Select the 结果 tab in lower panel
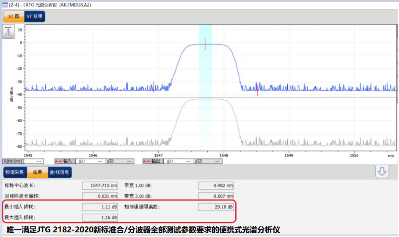 (37, 173)
